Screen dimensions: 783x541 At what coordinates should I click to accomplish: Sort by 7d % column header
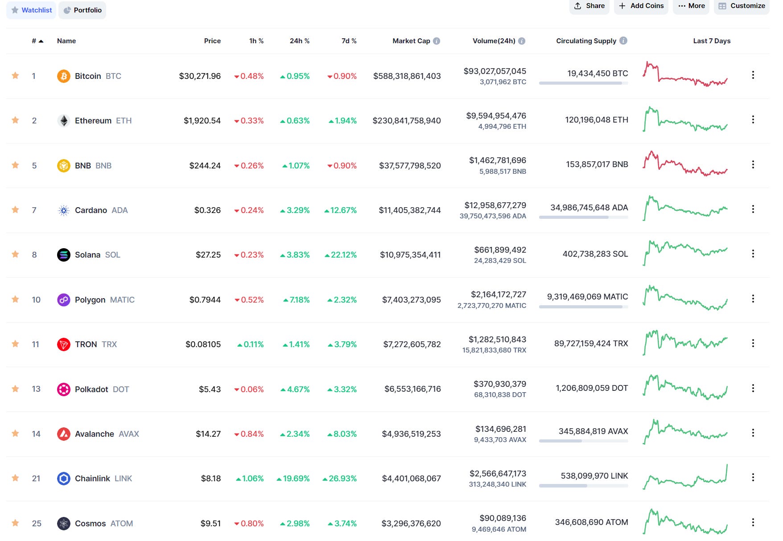[x=349, y=41]
